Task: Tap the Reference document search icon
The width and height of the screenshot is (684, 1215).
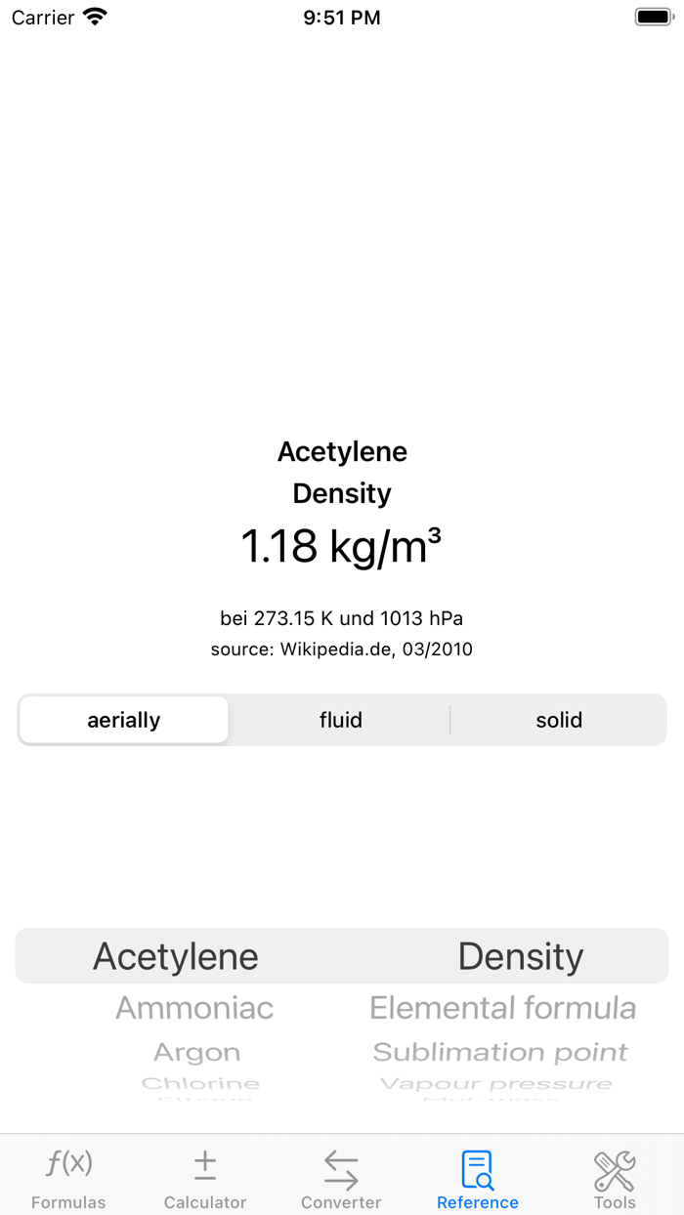Action: (478, 1169)
